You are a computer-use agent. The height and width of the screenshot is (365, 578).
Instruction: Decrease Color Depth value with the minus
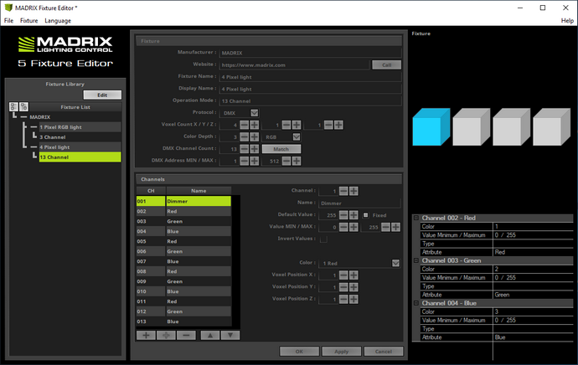point(245,137)
